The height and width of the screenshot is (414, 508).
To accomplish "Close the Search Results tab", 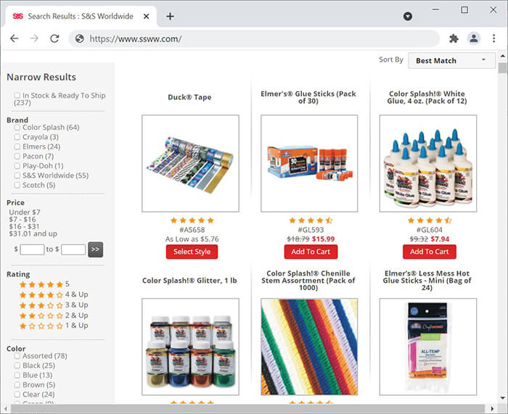I will [x=147, y=16].
